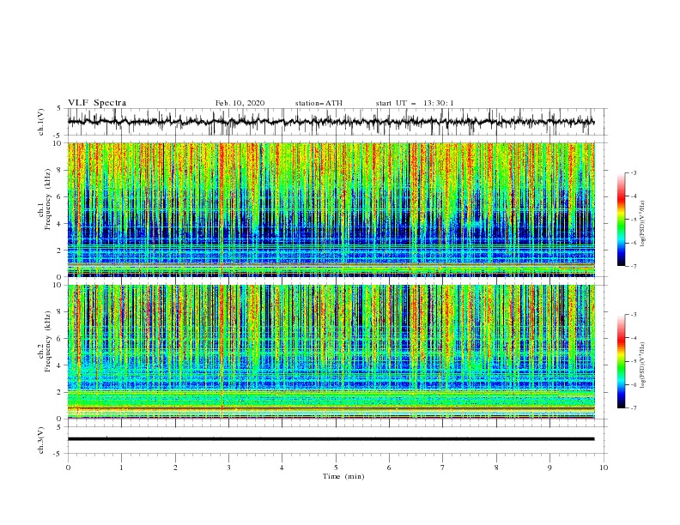The image size is (680, 525).
Task: Click the "10" tick on the time axis
Action: pos(604,468)
